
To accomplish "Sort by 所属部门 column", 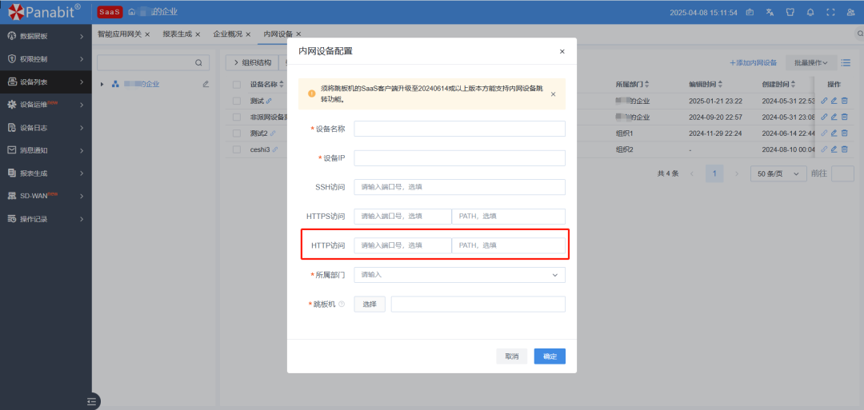I will tap(647, 85).
